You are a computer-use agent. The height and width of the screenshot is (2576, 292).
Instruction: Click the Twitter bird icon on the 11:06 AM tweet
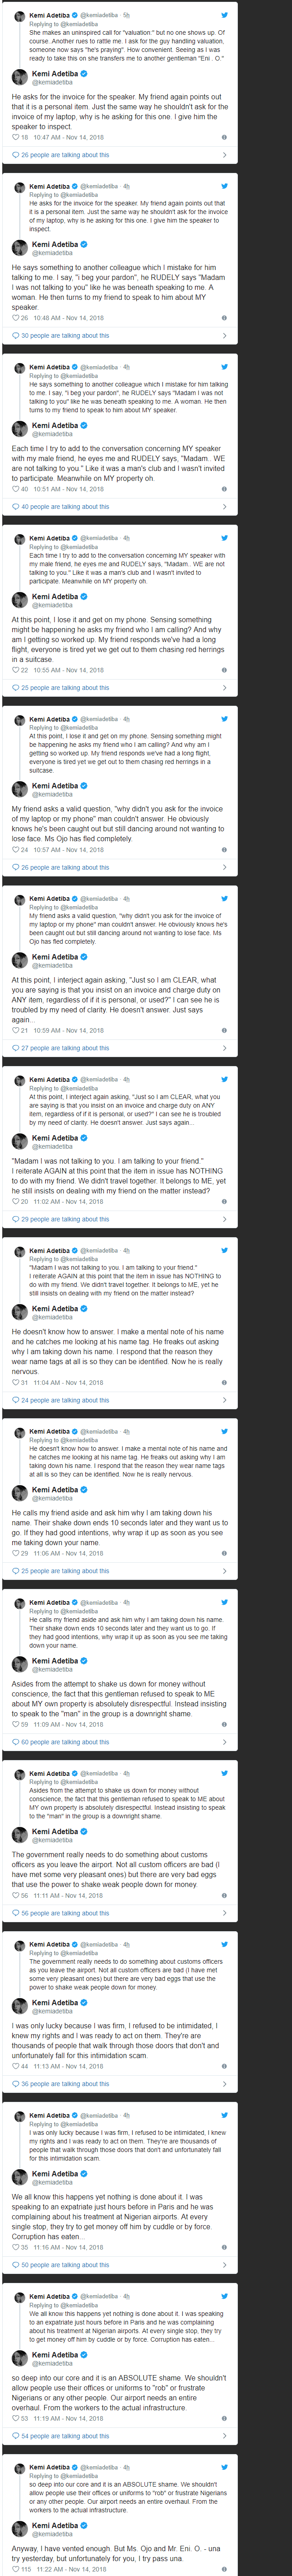pos(224,1431)
